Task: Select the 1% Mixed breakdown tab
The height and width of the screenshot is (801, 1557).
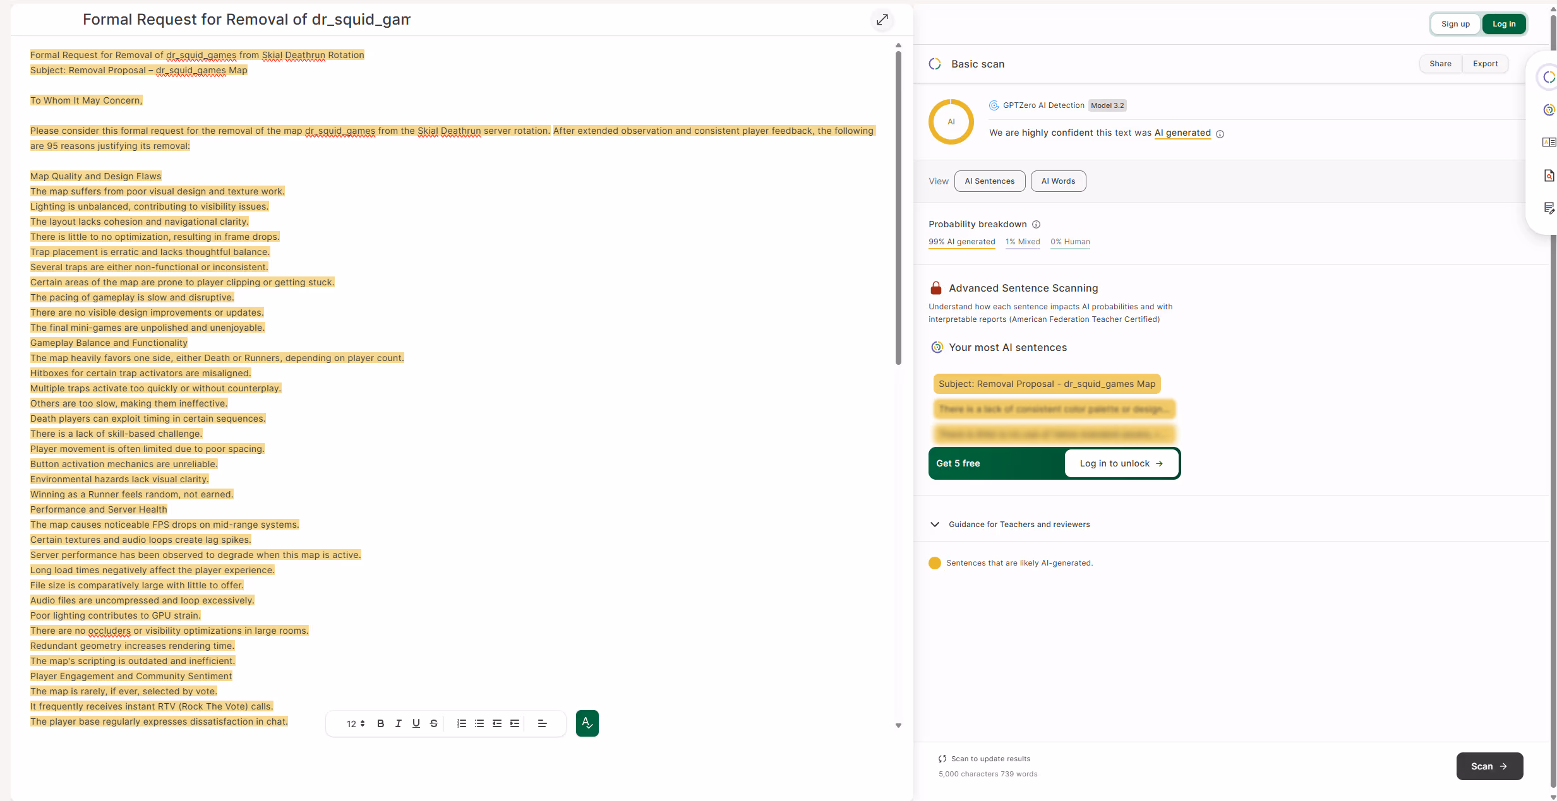Action: tap(1023, 242)
